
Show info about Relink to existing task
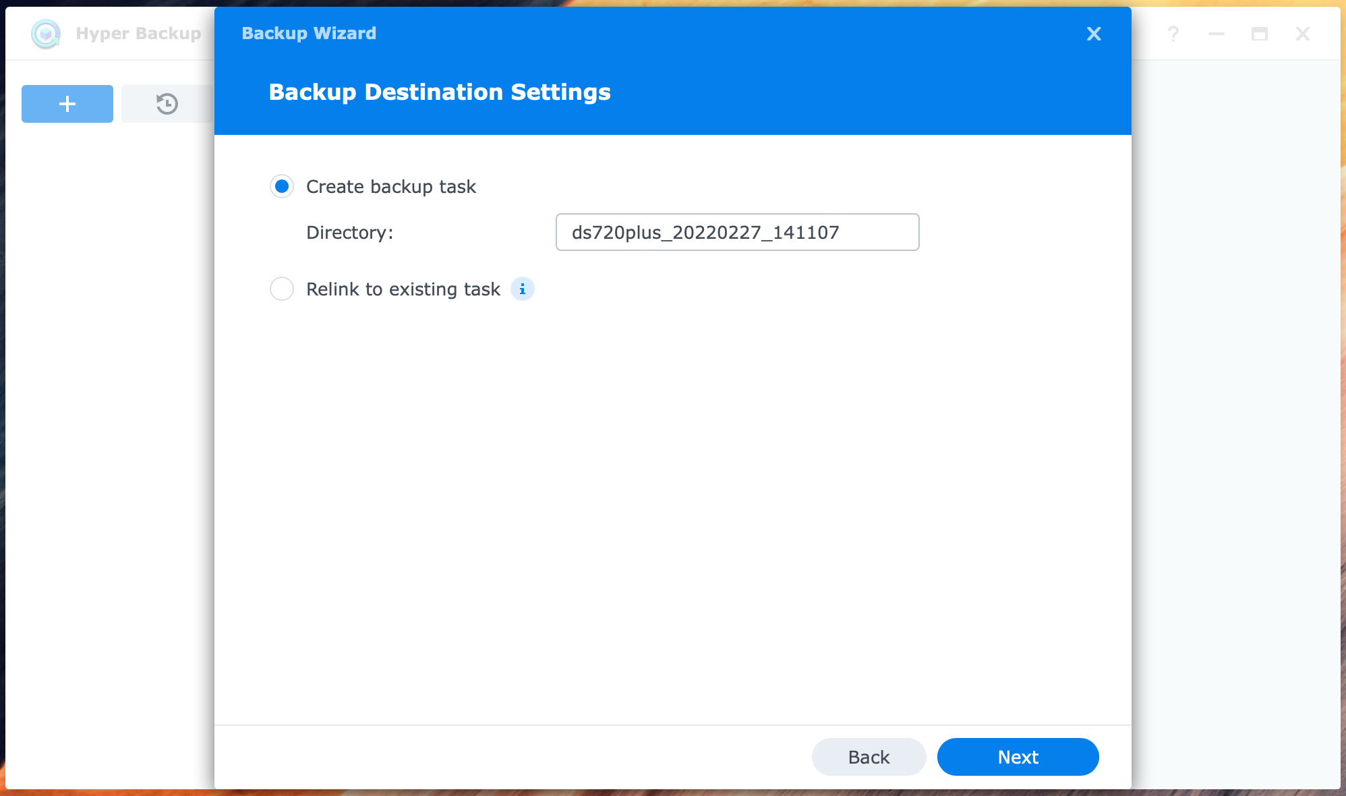[x=522, y=289]
